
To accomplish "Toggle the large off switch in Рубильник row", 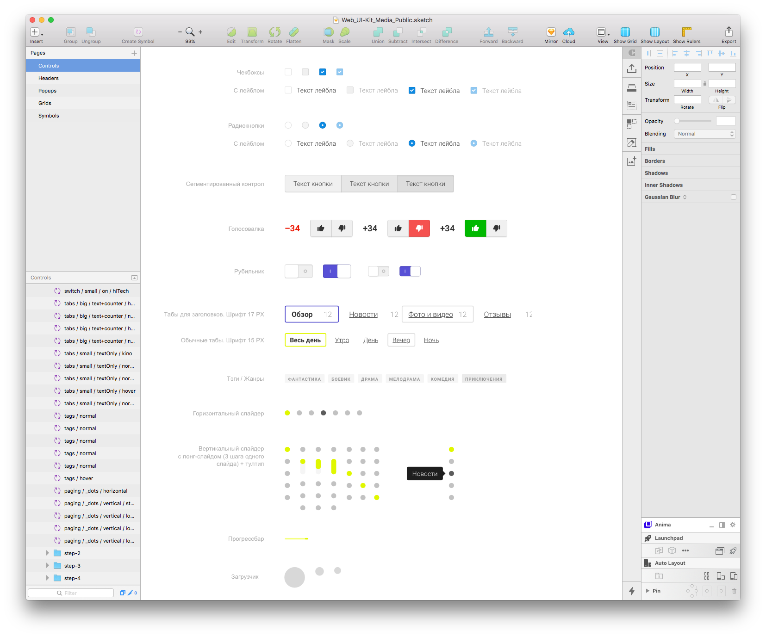I will 299,271.
